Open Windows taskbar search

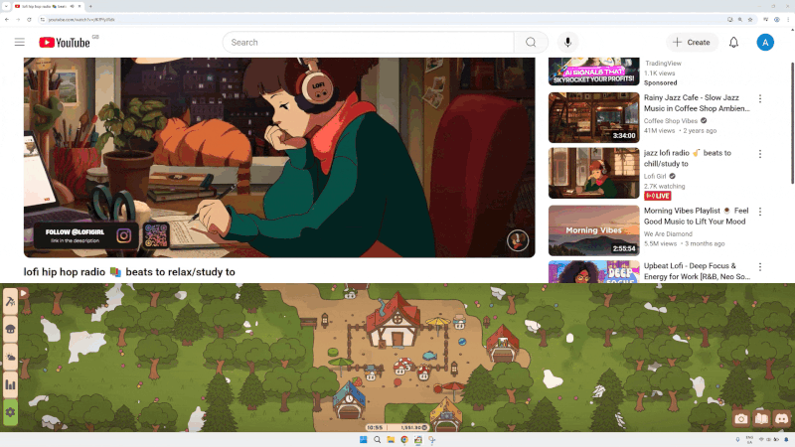pos(377,439)
